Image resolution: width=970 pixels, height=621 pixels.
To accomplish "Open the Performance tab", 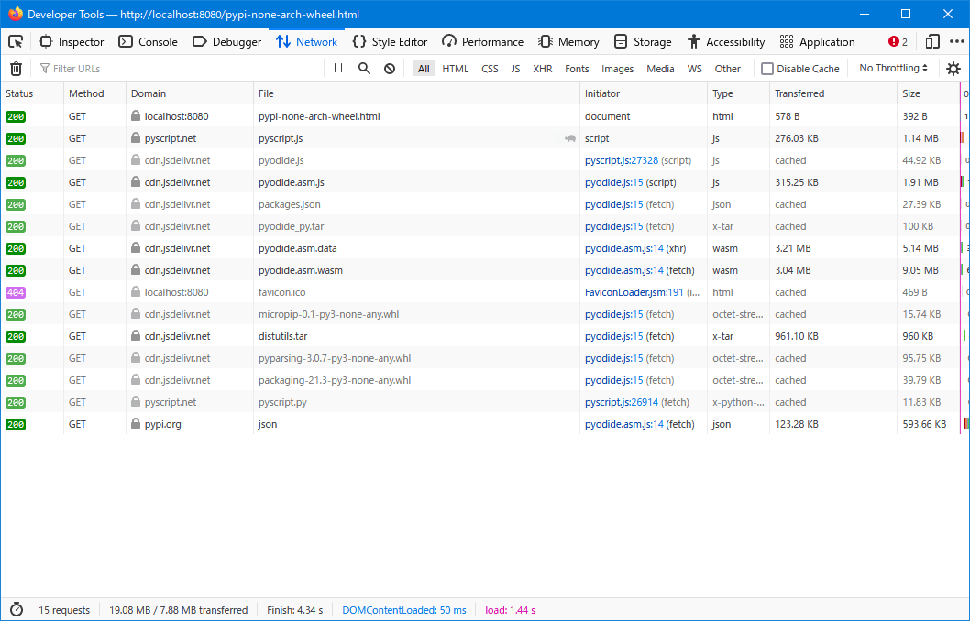I will 482,42.
